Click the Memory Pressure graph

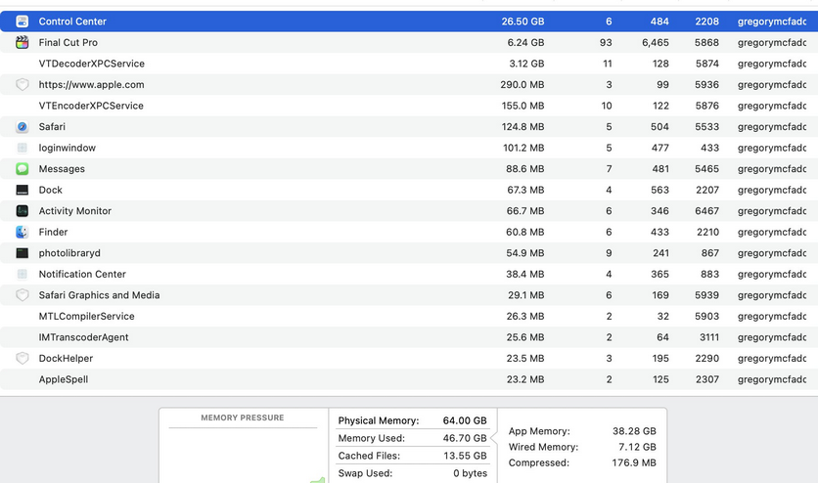(x=243, y=456)
